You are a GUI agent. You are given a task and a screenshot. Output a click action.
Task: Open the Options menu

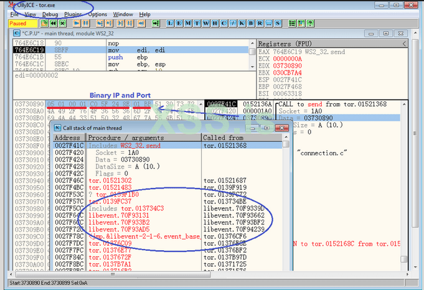(x=97, y=14)
